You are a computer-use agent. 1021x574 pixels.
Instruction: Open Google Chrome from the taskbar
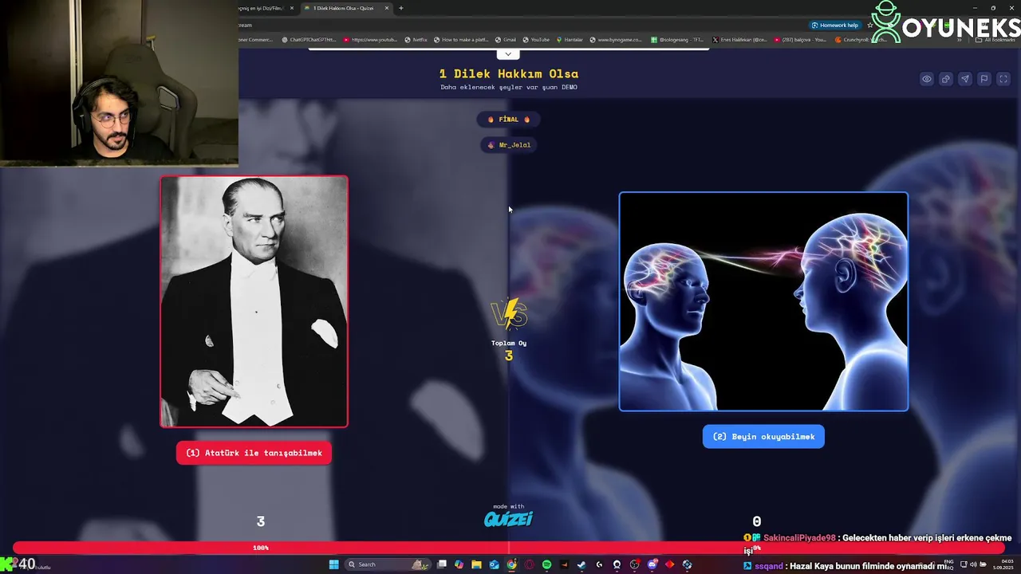point(511,564)
